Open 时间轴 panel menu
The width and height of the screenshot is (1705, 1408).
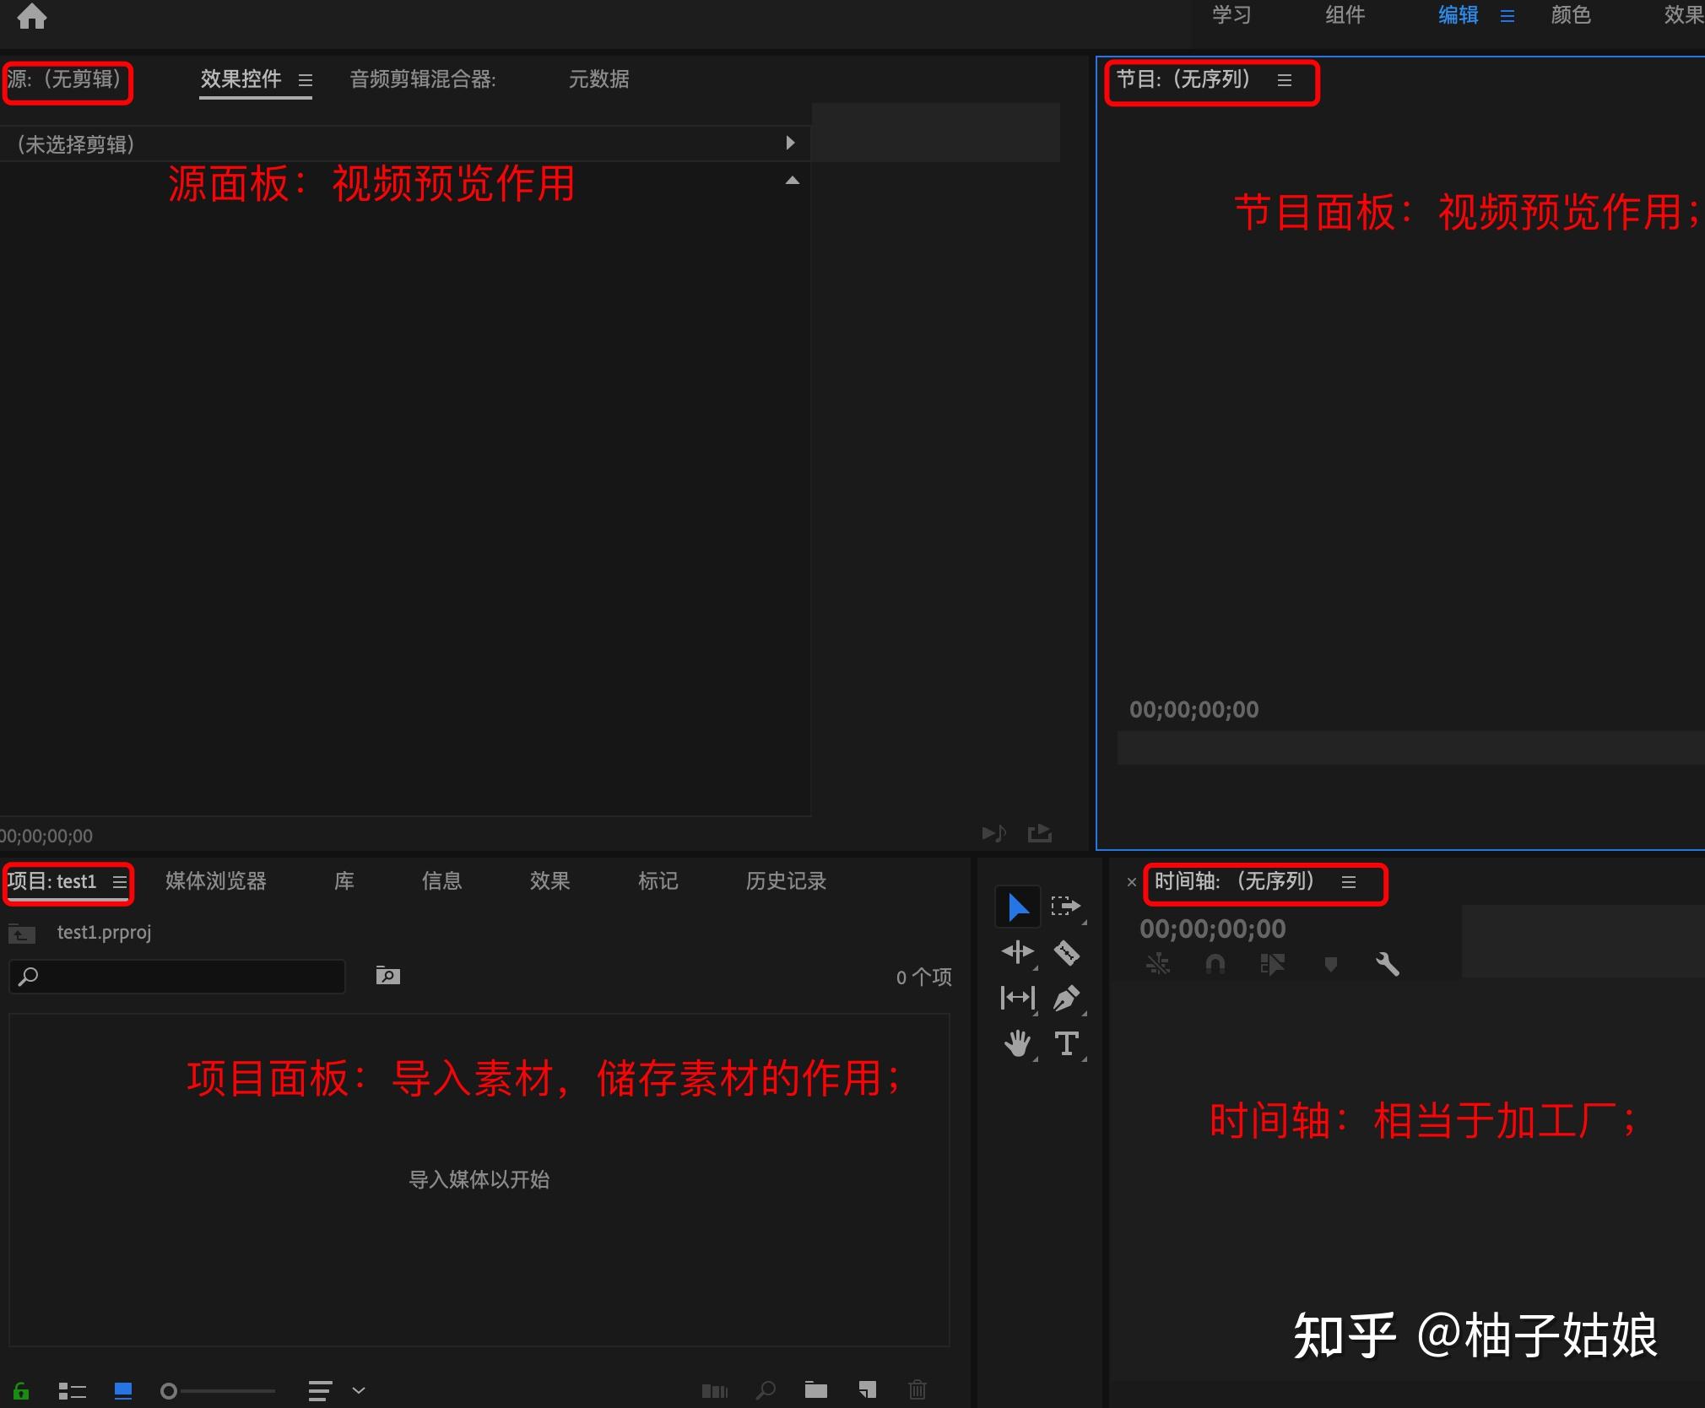pos(1349,882)
